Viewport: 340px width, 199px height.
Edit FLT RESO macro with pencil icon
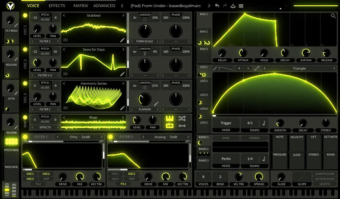(16, 25)
